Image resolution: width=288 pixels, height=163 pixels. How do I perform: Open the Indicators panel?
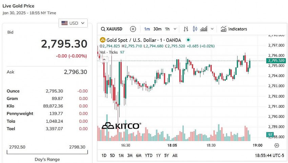pyautogui.click(x=234, y=29)
